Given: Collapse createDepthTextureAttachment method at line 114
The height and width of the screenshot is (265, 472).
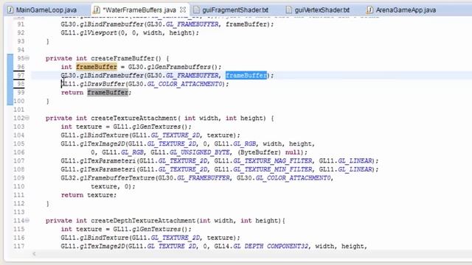Looking at the screenshot, I should 27,220.
